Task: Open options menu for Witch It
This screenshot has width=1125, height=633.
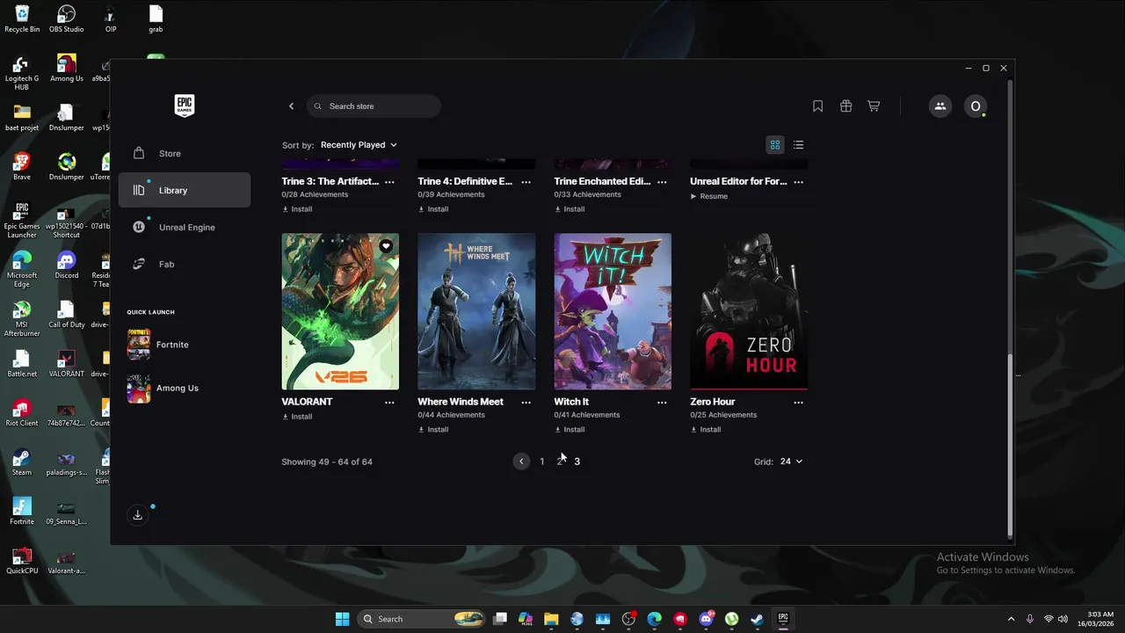Action: tap(662, 403)
